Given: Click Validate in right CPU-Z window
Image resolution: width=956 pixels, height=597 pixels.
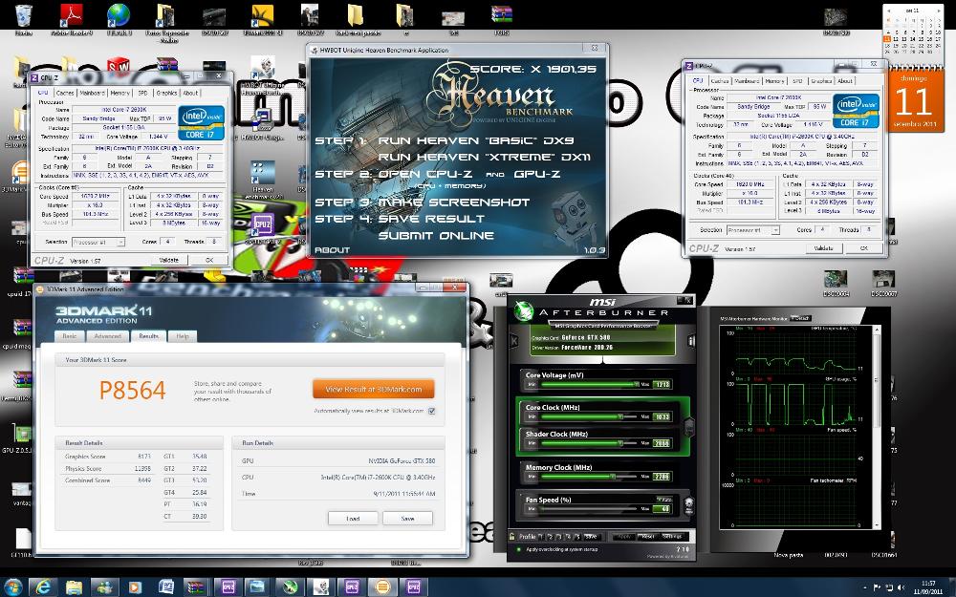Looking at the screenshot, I should point(824,248).
